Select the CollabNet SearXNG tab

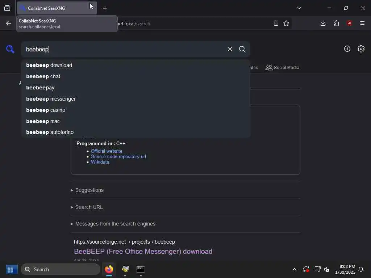point(57,8)
